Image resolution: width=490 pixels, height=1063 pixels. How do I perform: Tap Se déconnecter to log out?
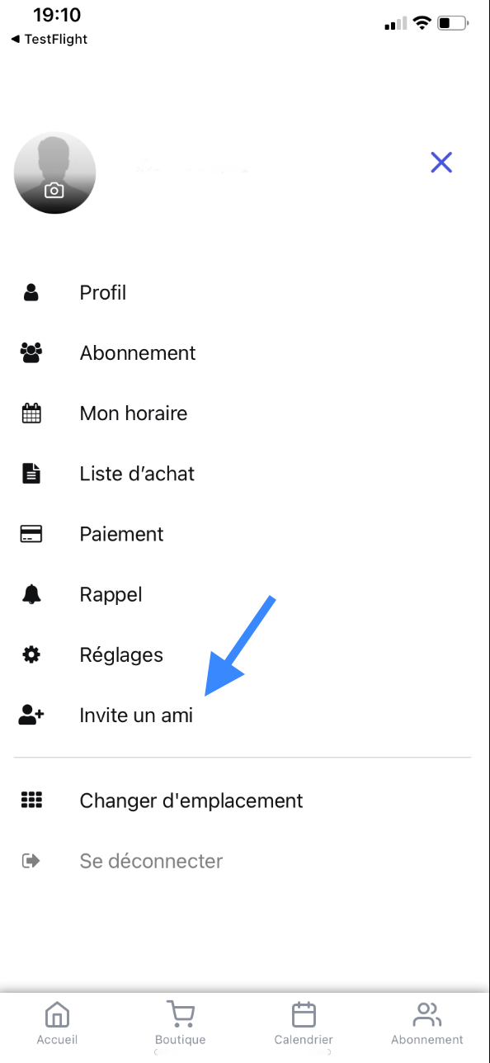pos(151,861)
